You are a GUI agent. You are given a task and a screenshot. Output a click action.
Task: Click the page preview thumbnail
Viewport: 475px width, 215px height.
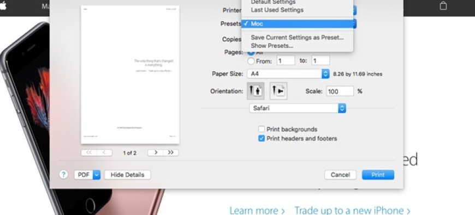(130, 75)
